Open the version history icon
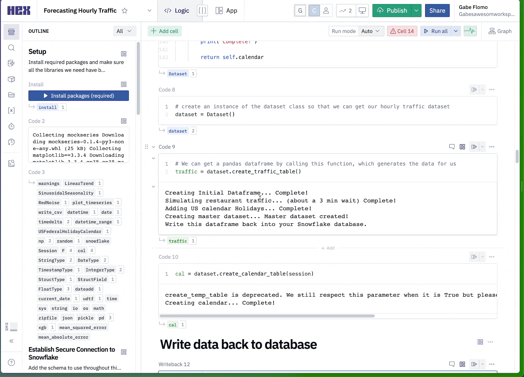Image resolution: width=524 pixels, height=377 pixels. [x=11, y=142]
